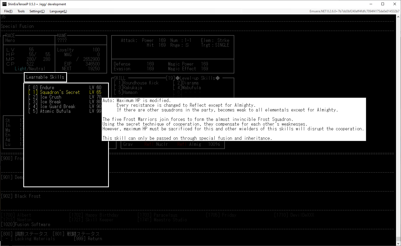Select learnable skill [2] Ice Crush

(x=65, y=97)
